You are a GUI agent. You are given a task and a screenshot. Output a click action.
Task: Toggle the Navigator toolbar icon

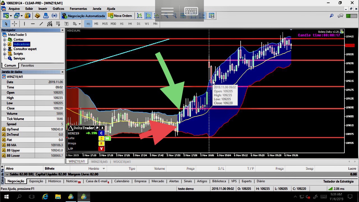(46, 16)
